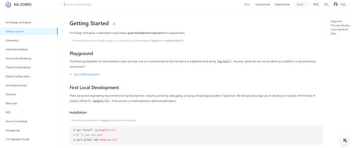Viewport: 352px width, 148px height.
Task: Jump to Customized Build anchor
Action: pos(339,30)
